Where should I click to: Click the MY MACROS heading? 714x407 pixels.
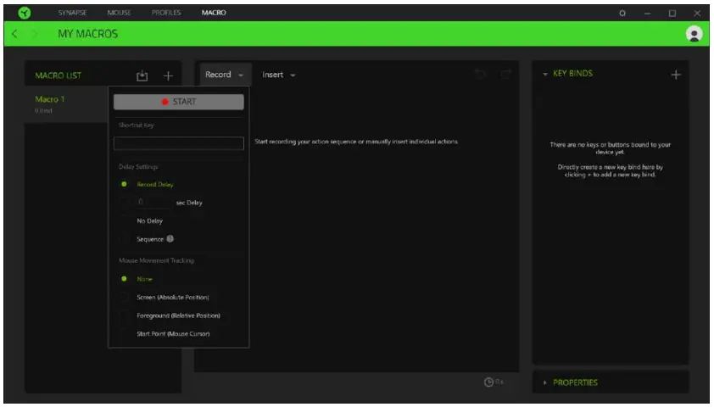pos(88,34)
